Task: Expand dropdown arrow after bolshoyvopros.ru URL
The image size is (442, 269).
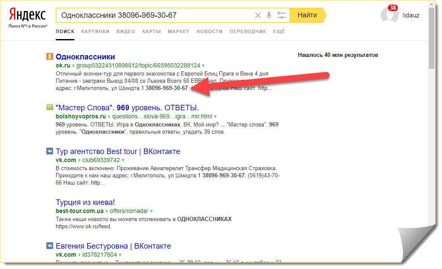Action: pyautogui.click(x=215, y=117)
